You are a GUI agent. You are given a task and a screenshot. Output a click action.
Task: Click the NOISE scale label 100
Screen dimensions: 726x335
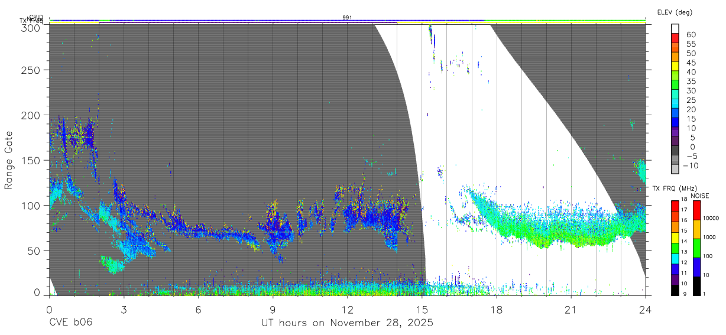coord(708,256)
